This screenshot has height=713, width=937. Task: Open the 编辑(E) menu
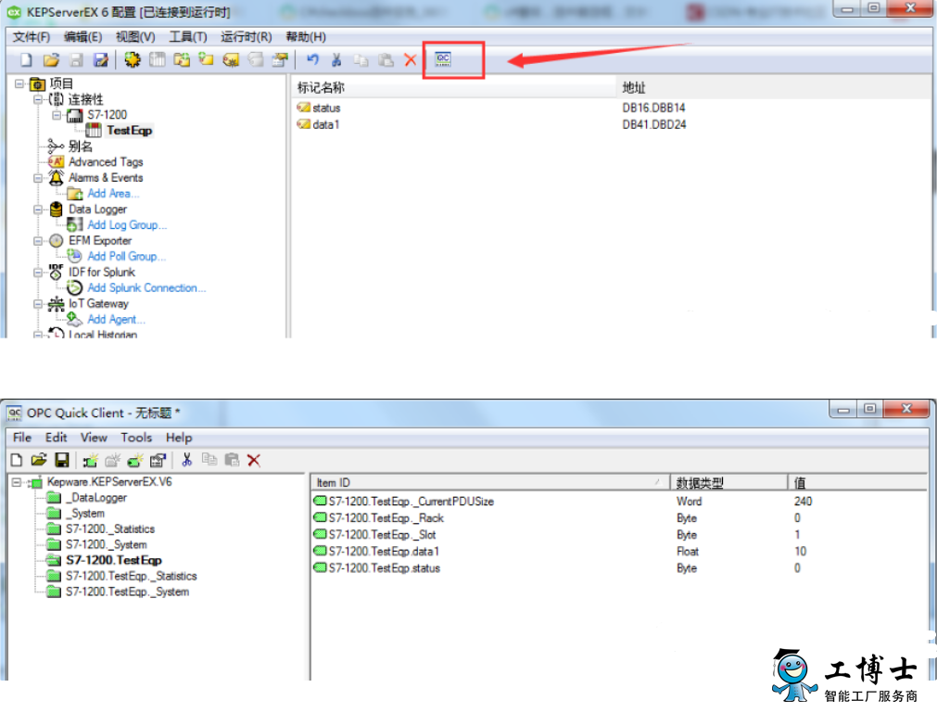click(x=83, y=37)
